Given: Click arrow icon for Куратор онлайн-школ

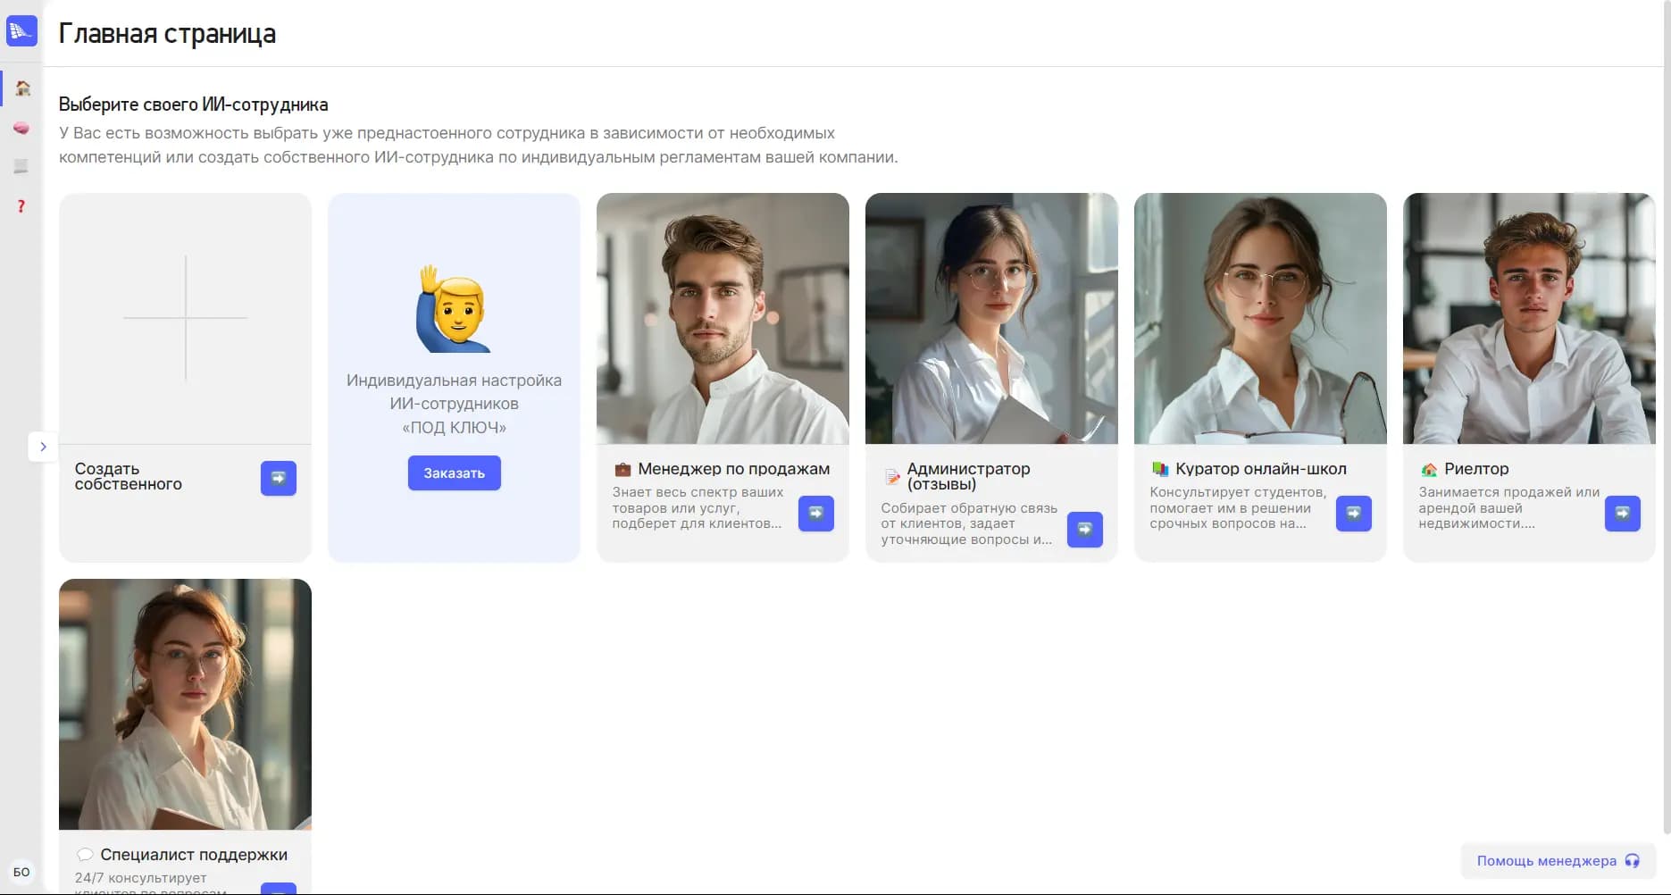Looking at the screenshot, I should pyautogui.click(x=1353, y=514).
